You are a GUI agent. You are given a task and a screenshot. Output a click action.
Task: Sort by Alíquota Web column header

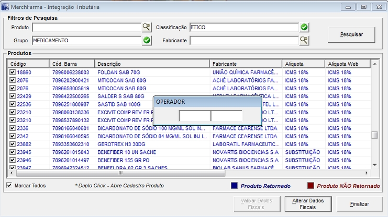point(348,64)
